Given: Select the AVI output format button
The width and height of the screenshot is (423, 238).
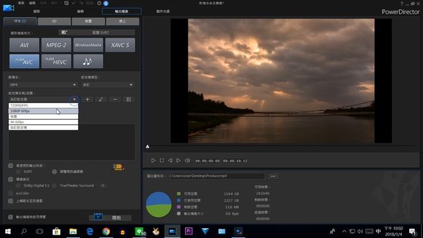Looking at the screenshot, I should pyautogui.click(x=24, y=45).
